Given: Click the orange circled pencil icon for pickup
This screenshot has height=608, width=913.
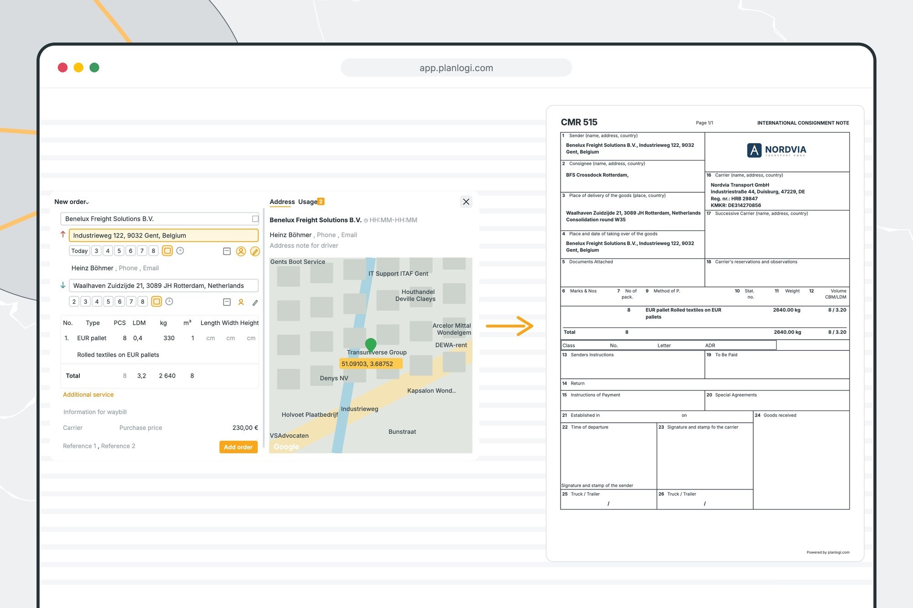Looking at the screenshot, I should coord(255,251).
